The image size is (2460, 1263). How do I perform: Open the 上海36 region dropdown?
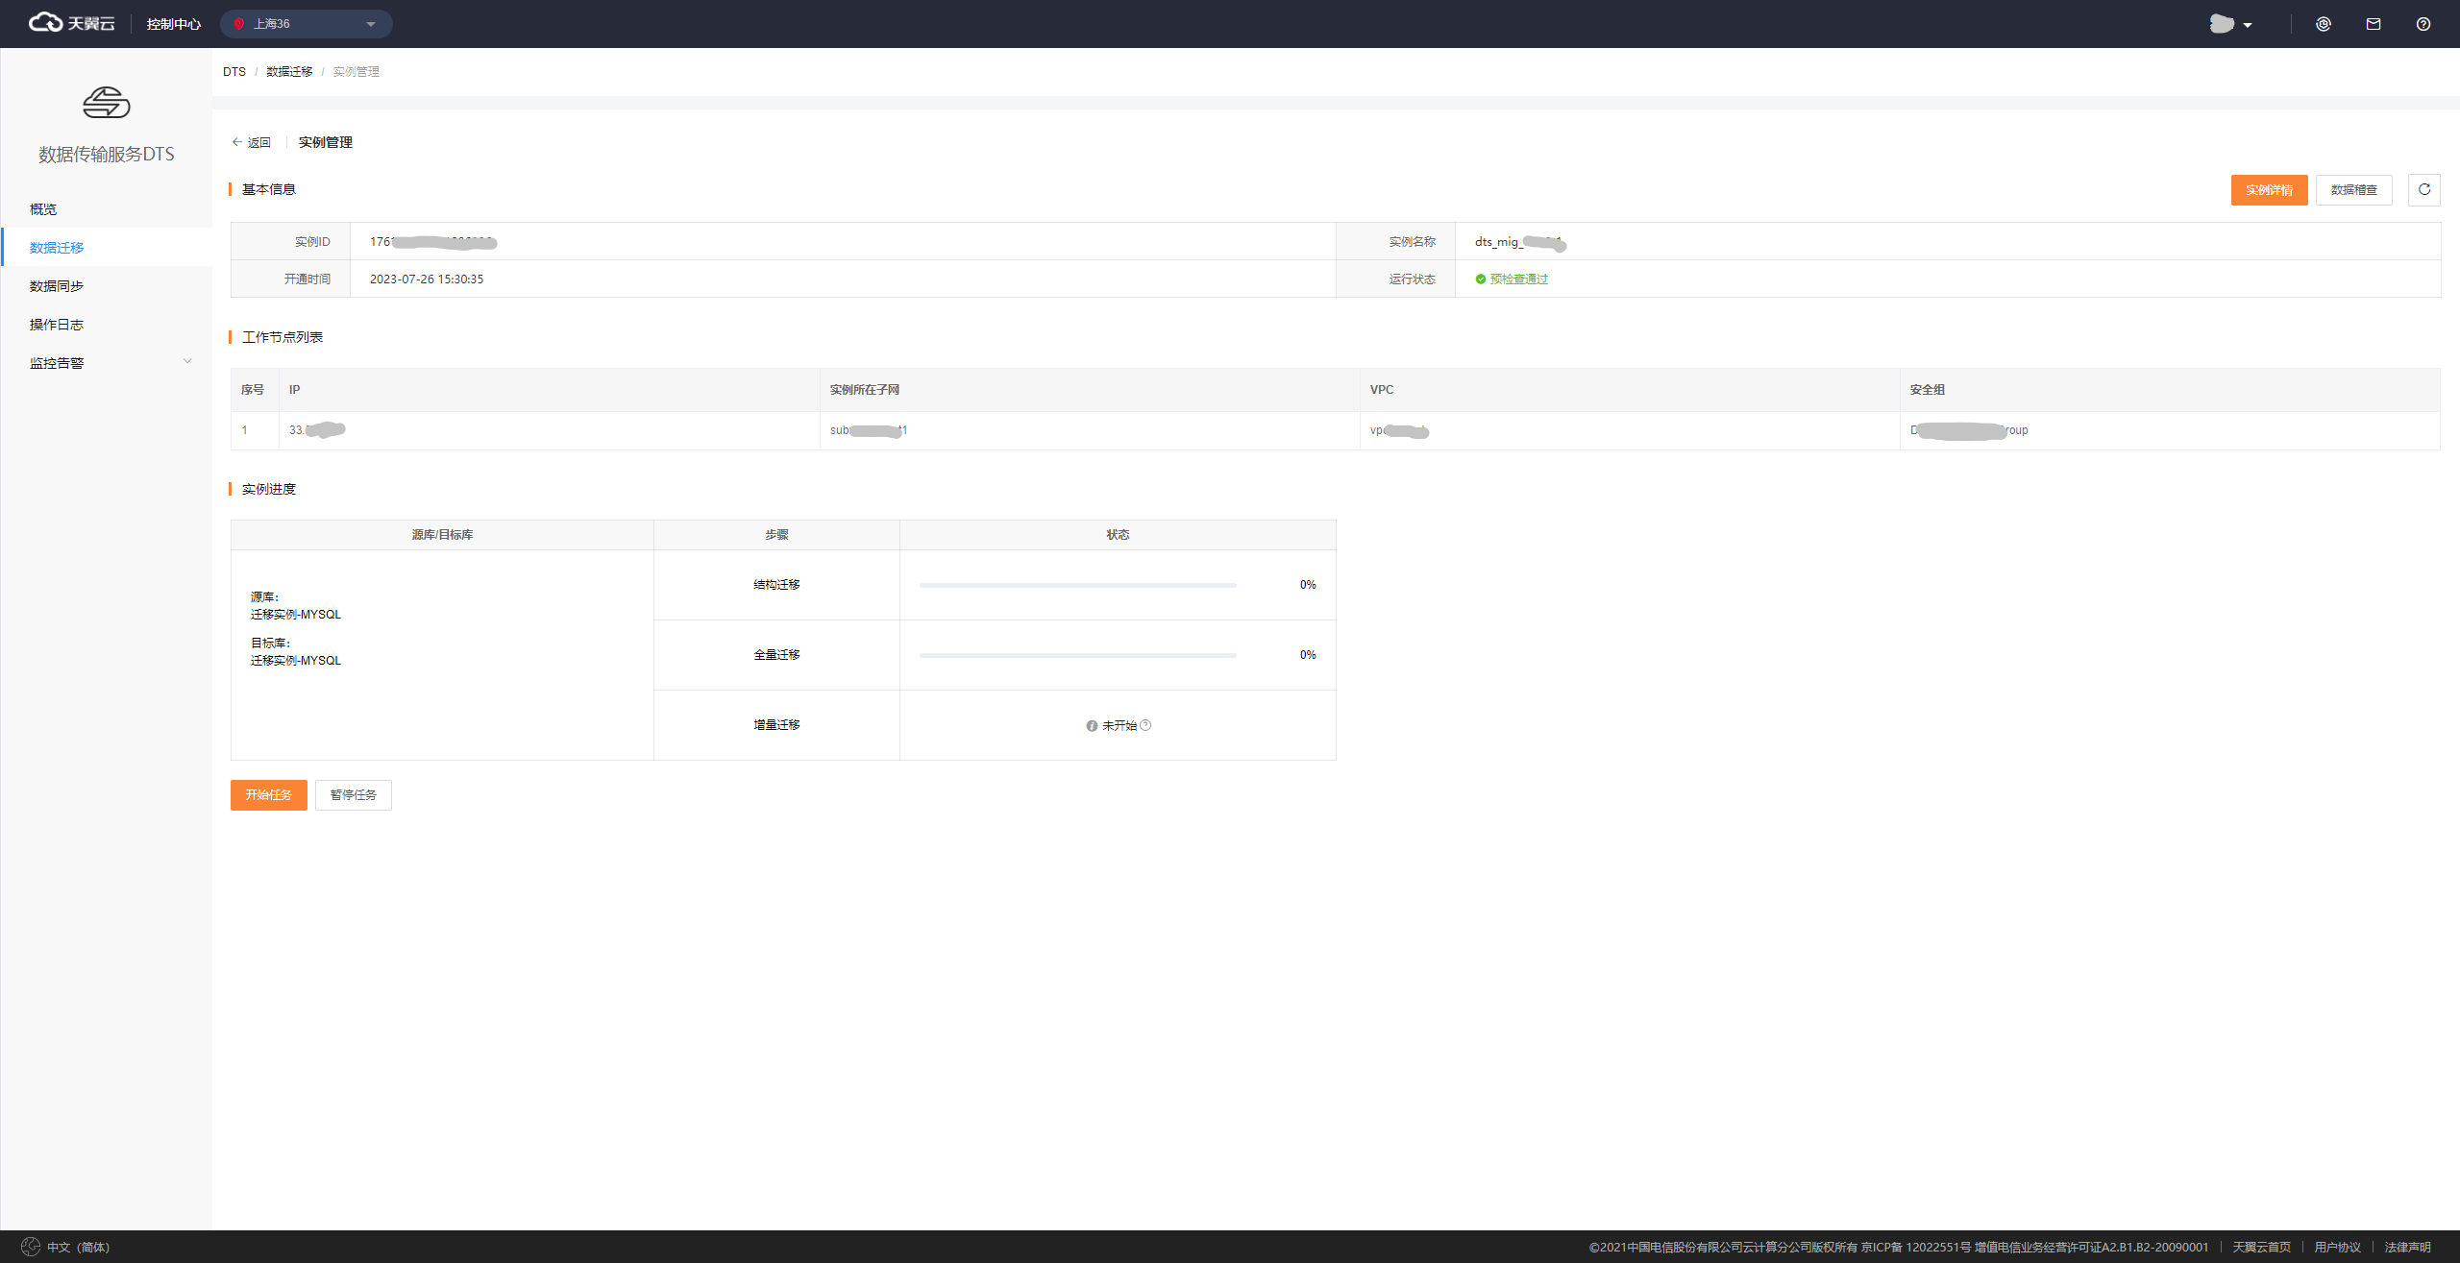pos(306,24)
